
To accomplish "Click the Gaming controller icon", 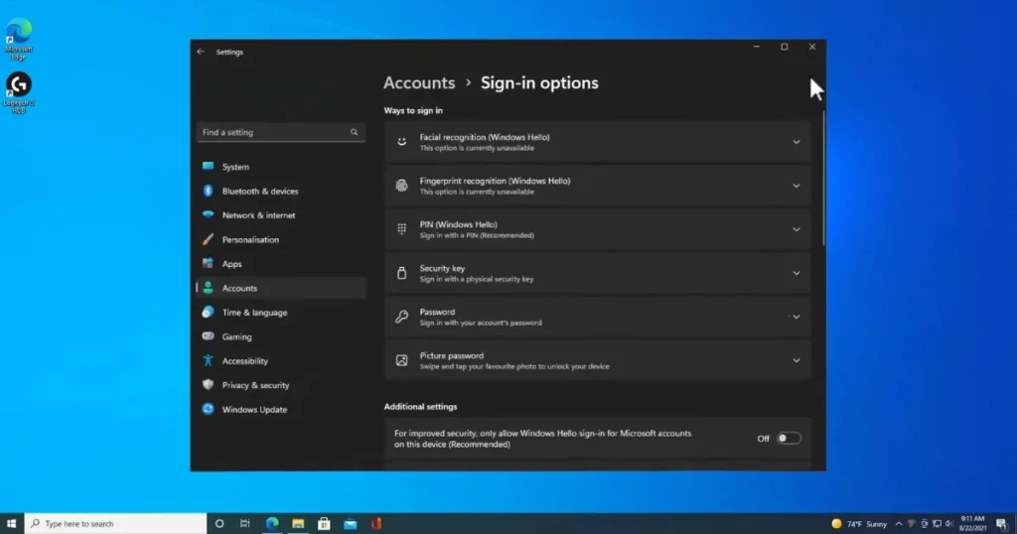I will (x=209, y=336).
